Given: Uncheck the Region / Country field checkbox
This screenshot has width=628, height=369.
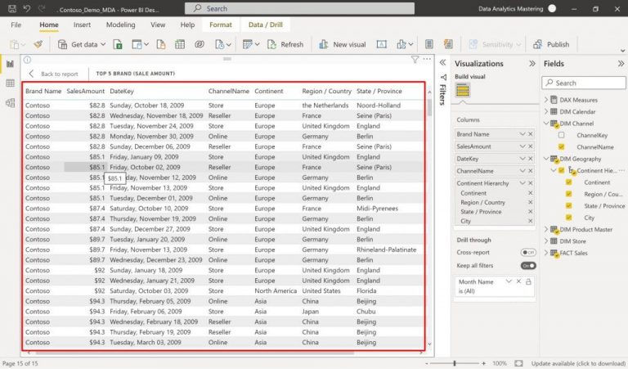Looking at the screenshot, I should (x=569, y=194).
